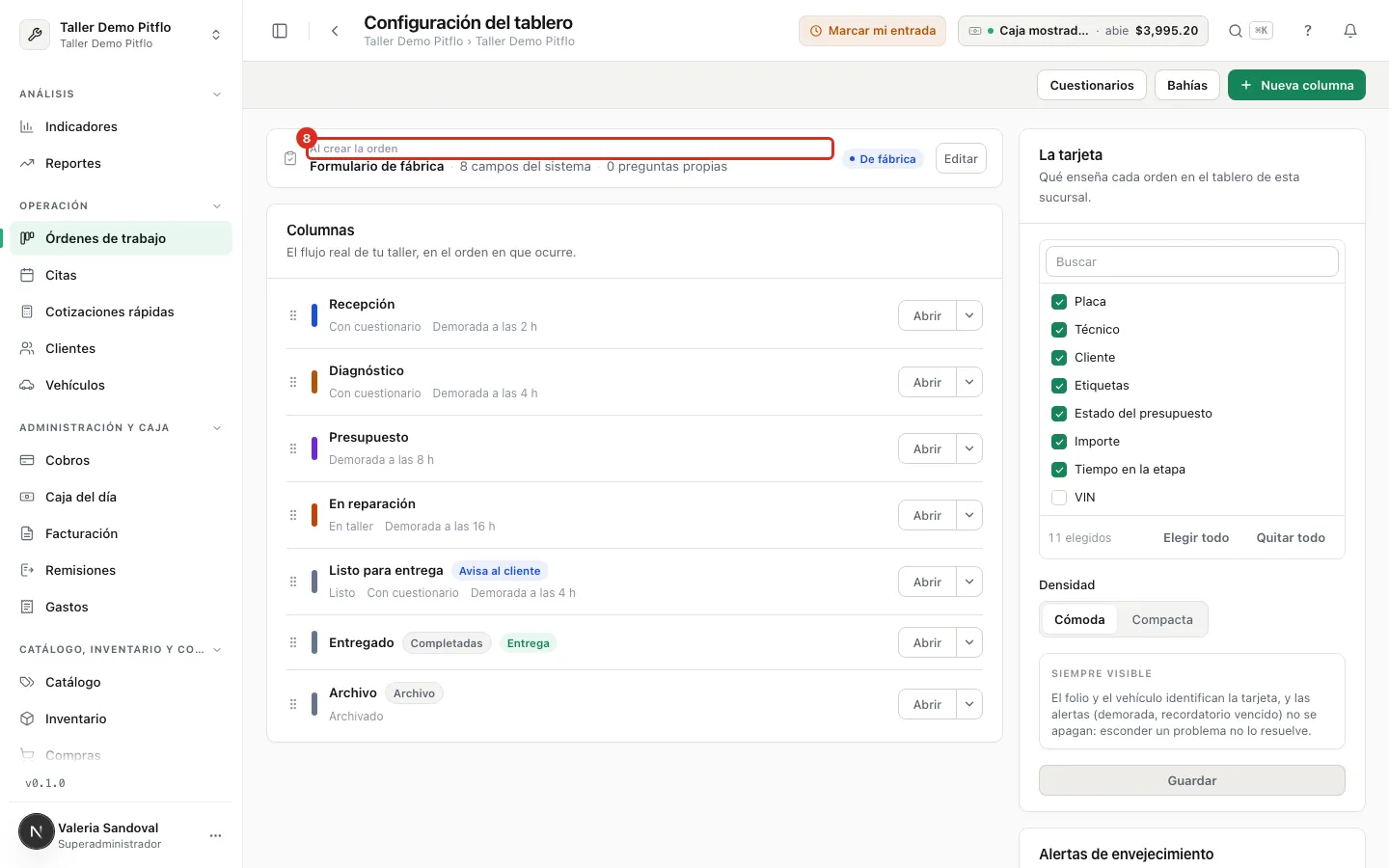The height and width of the screenshot is (868, 1389).
Task: Click the Indicadores chart icon
Action: [27, 126]
